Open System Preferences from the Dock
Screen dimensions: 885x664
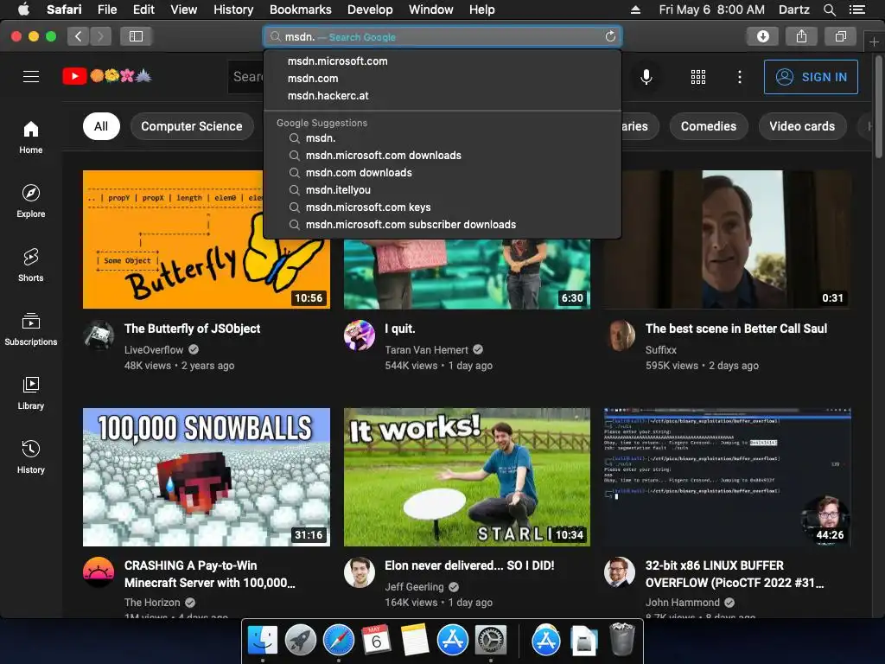pos(491,641)
